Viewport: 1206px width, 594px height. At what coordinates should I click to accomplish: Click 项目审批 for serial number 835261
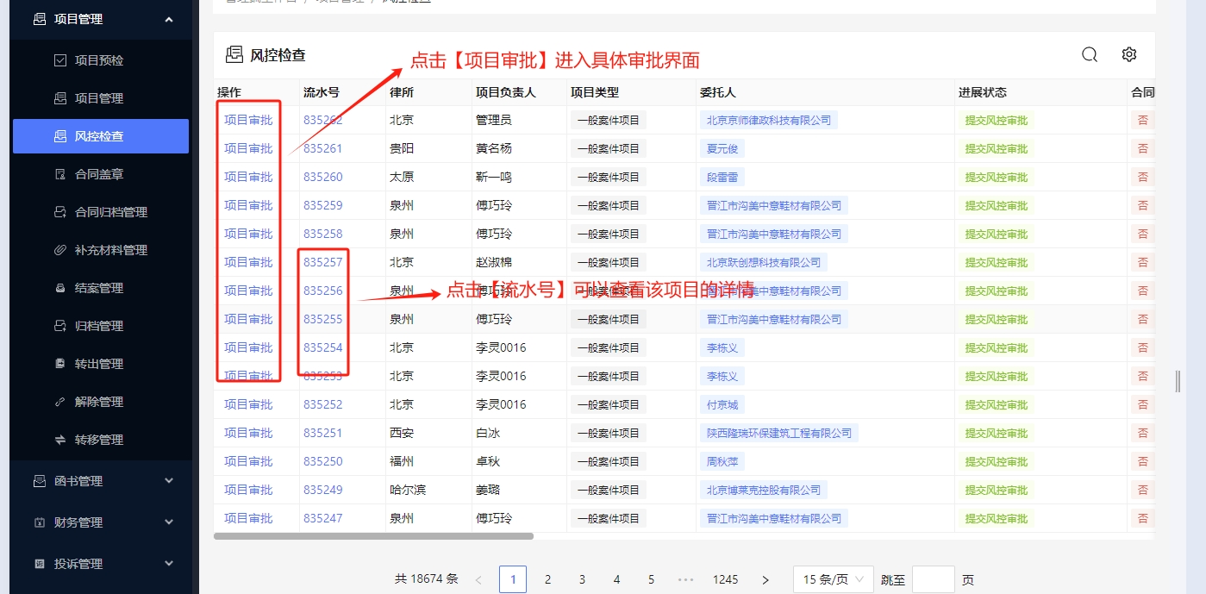248,148
